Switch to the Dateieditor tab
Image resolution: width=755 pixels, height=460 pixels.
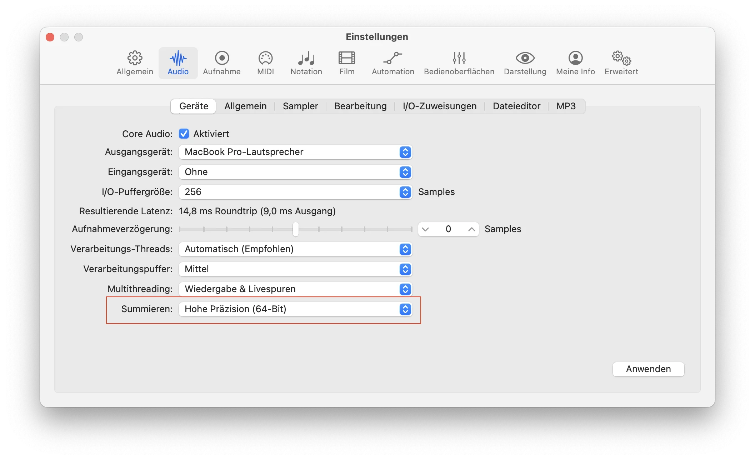516,106
